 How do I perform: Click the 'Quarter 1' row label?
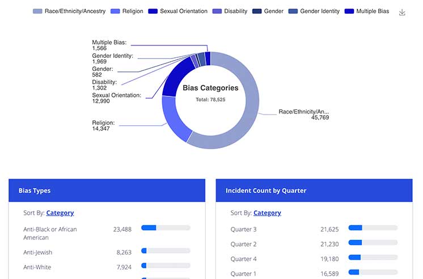[243, 273]
